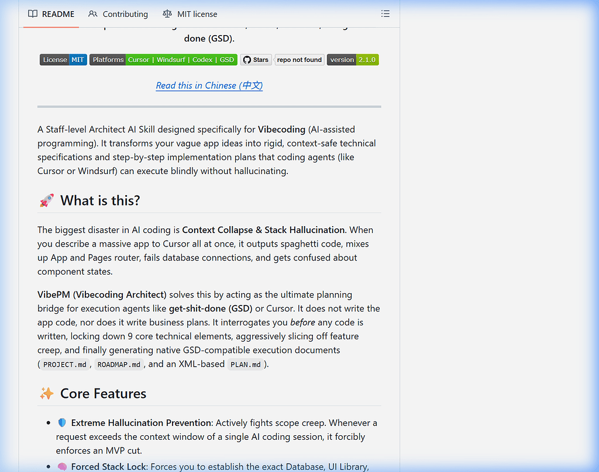
Task: Click the sparkles emoji beside Core Features
Action: [x=47, y=393]
